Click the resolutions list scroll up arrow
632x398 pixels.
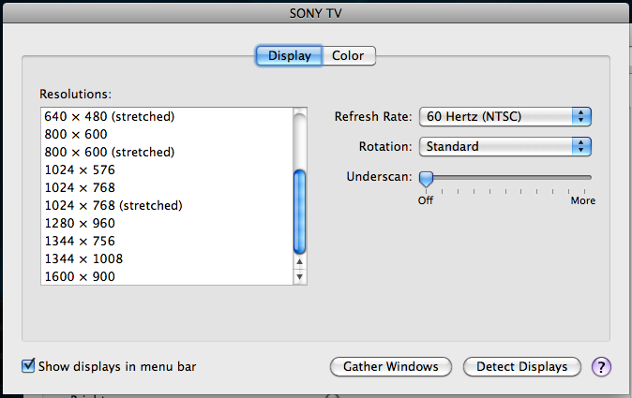300,261
